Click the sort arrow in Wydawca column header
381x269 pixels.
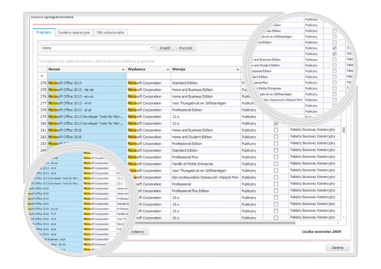pos(167,69)
